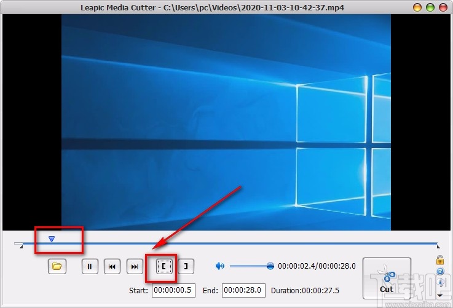Set the end point with the right bracket button

(186, 266)
